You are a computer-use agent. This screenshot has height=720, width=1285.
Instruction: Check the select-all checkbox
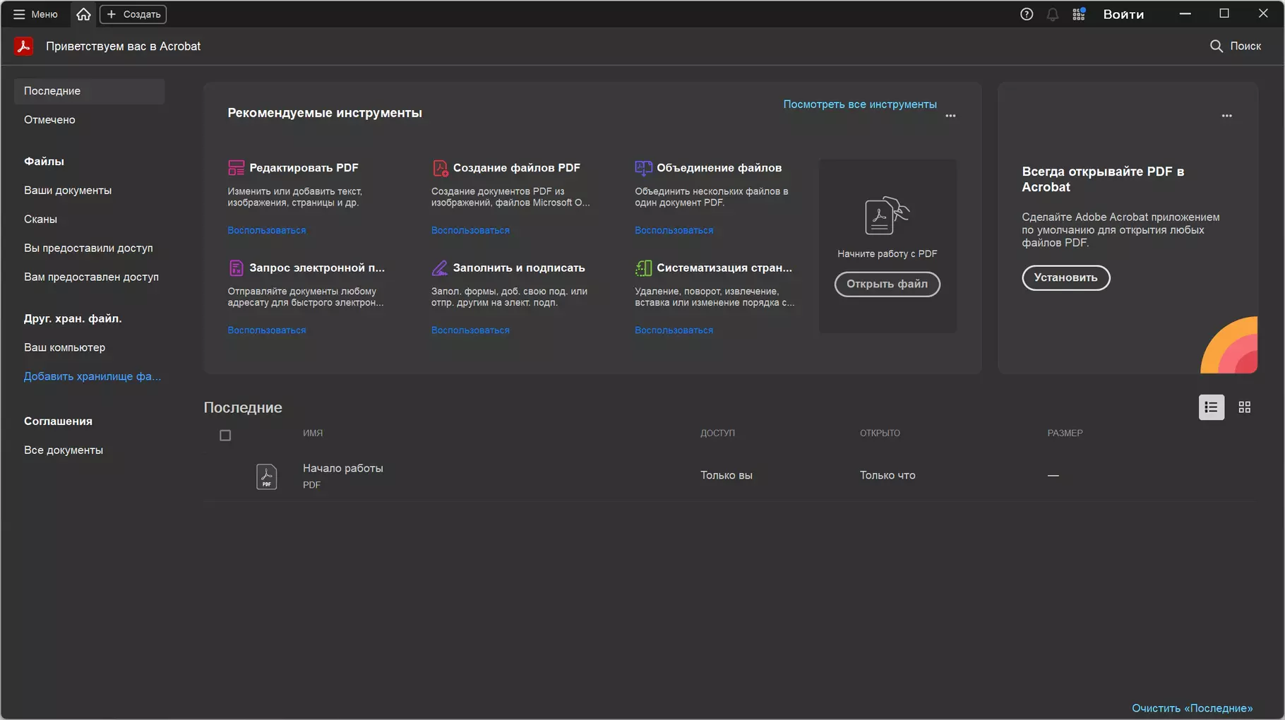(225, 436)
